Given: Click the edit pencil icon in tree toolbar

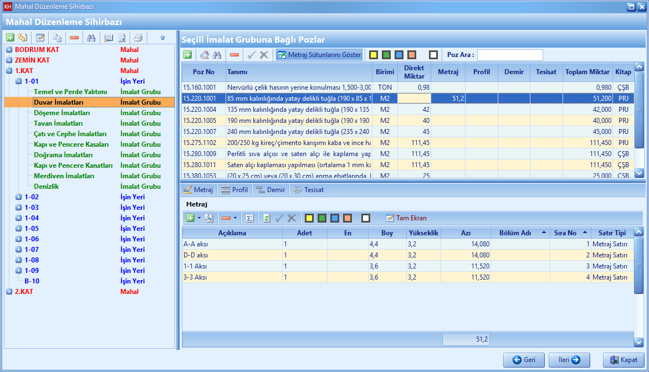Looking at the screenshot, I should [x=40, y=38].
